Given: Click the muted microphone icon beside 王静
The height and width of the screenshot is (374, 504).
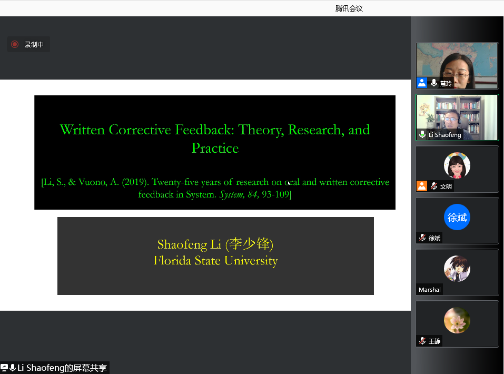Looking at the screenshot, I should pos(422,341).
